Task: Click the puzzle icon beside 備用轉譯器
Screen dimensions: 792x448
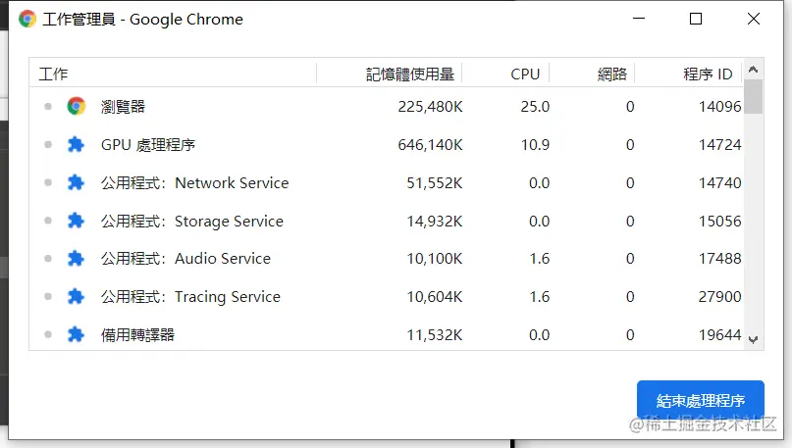Action: coord(77,334)
